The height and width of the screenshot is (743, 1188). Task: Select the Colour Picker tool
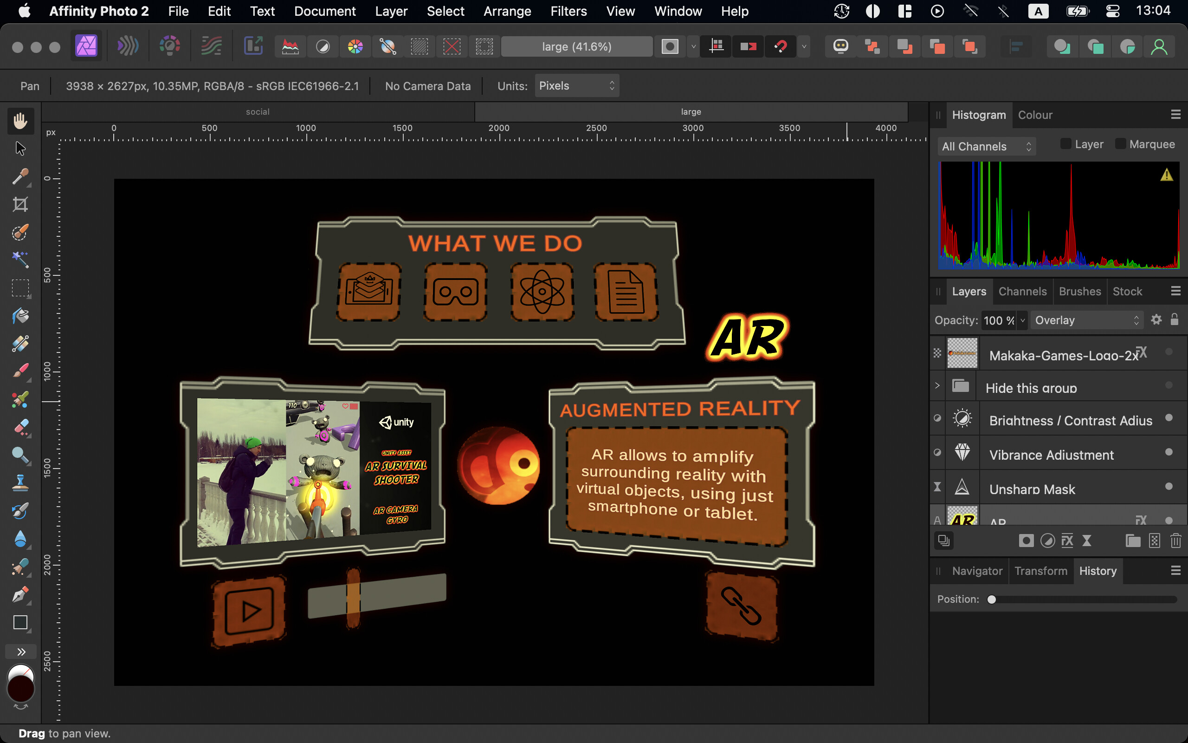pyautogui.click(x=20, y=177)
